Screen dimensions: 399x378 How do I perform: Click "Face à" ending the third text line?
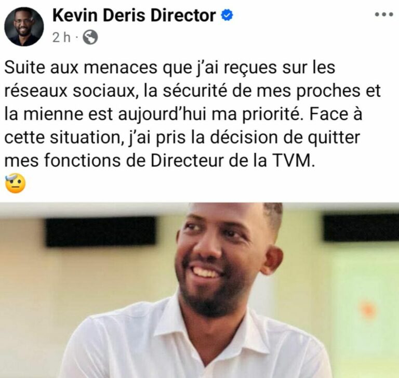(x=336, y=114)
